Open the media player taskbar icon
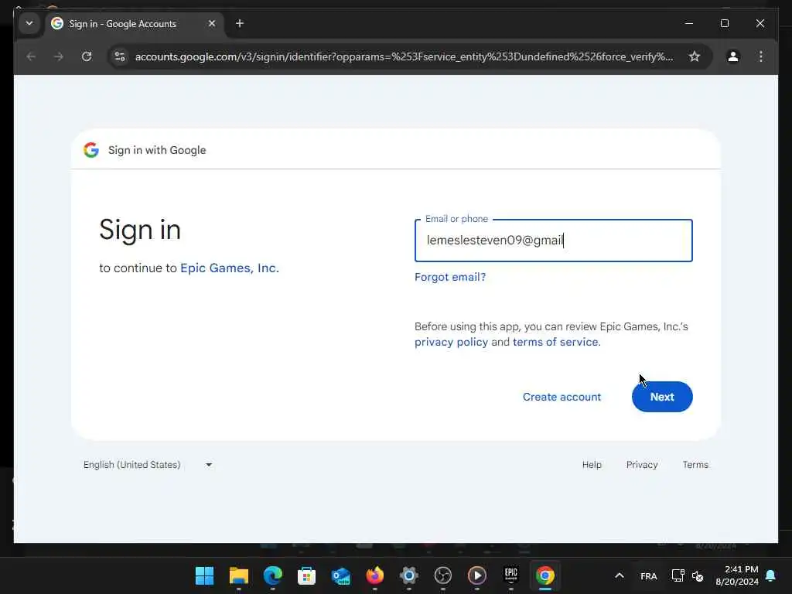The image size is (792, 594). tap(476, 575)
